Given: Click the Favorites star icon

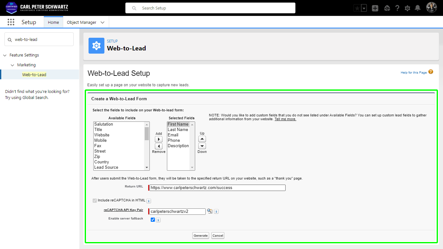Looking at the screenshot, I should coord(357,8).
